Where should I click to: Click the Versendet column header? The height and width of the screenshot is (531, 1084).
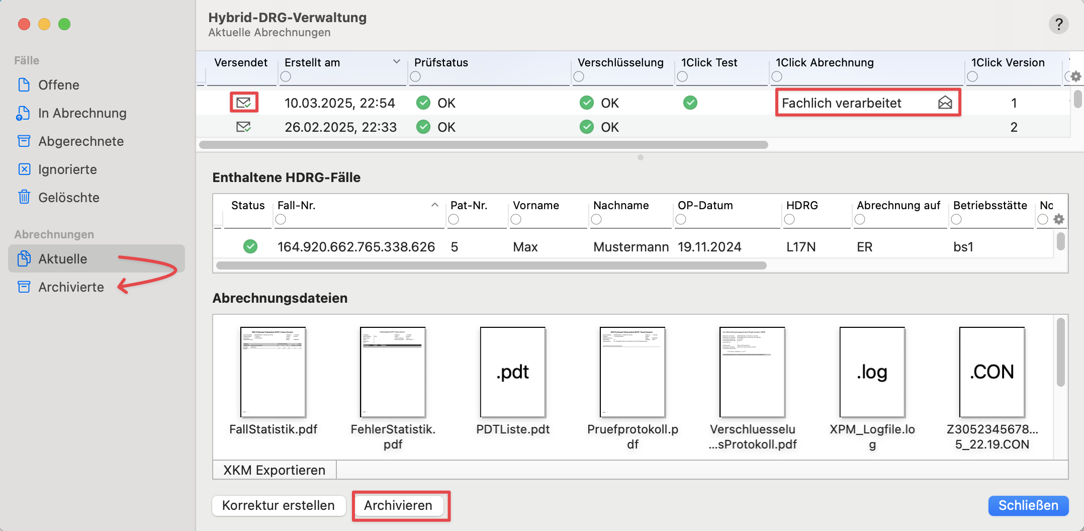coord(241,62)
